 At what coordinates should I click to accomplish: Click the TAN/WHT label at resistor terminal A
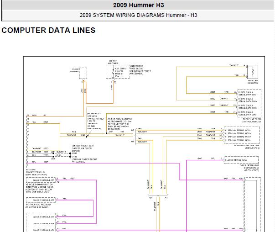(234, 65)
